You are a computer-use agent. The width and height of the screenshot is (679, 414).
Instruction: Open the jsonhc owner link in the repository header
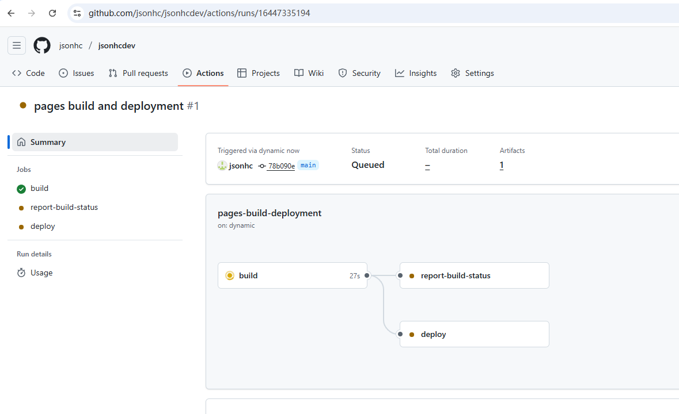point(71,46)
